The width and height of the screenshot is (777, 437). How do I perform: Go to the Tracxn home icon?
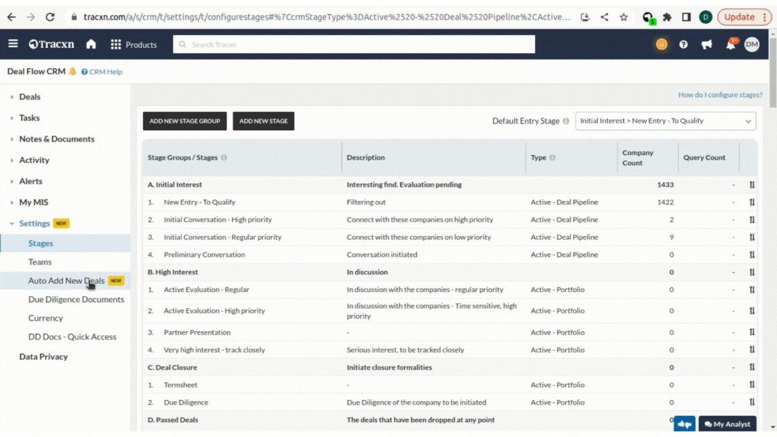[x=91, y=45]
